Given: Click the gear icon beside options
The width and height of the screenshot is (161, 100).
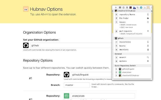Looking at the screenshot, I should 148,61.
